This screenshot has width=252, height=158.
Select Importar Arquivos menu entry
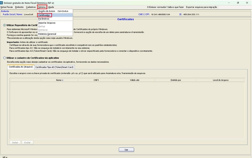pos(55,23)
